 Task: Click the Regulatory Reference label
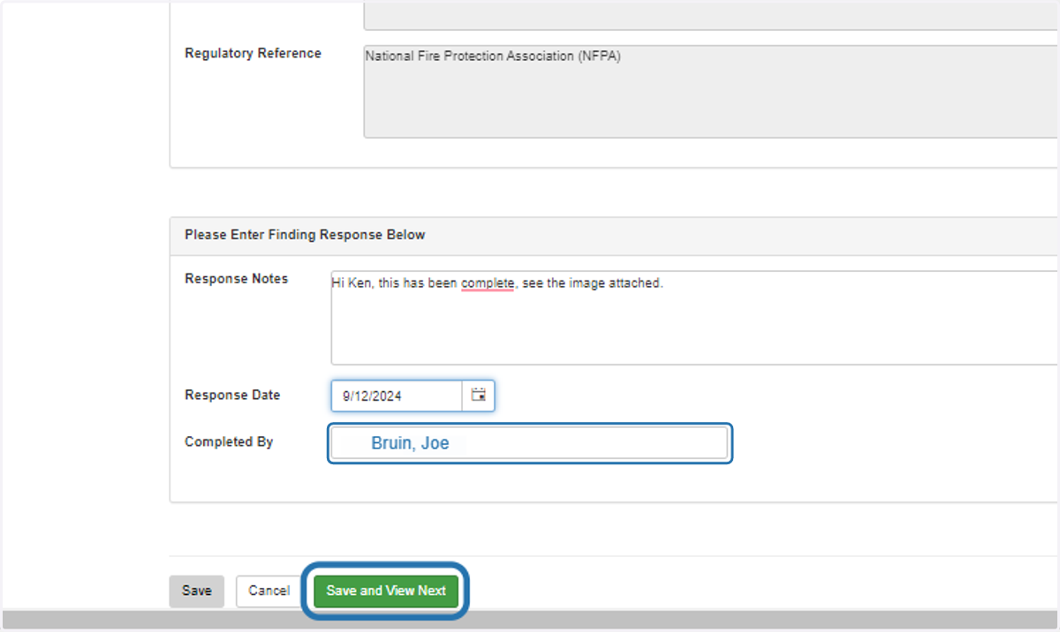coord(253,54)
